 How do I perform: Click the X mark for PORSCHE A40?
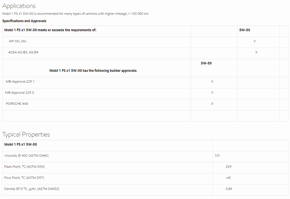212,104
